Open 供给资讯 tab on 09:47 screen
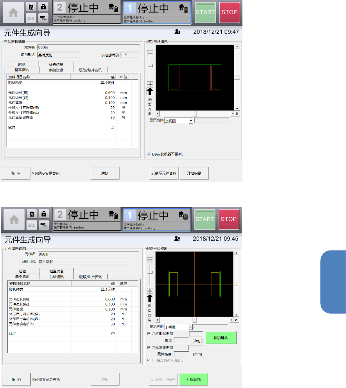Viewport: 346px width, 388px height. [56, 70]
